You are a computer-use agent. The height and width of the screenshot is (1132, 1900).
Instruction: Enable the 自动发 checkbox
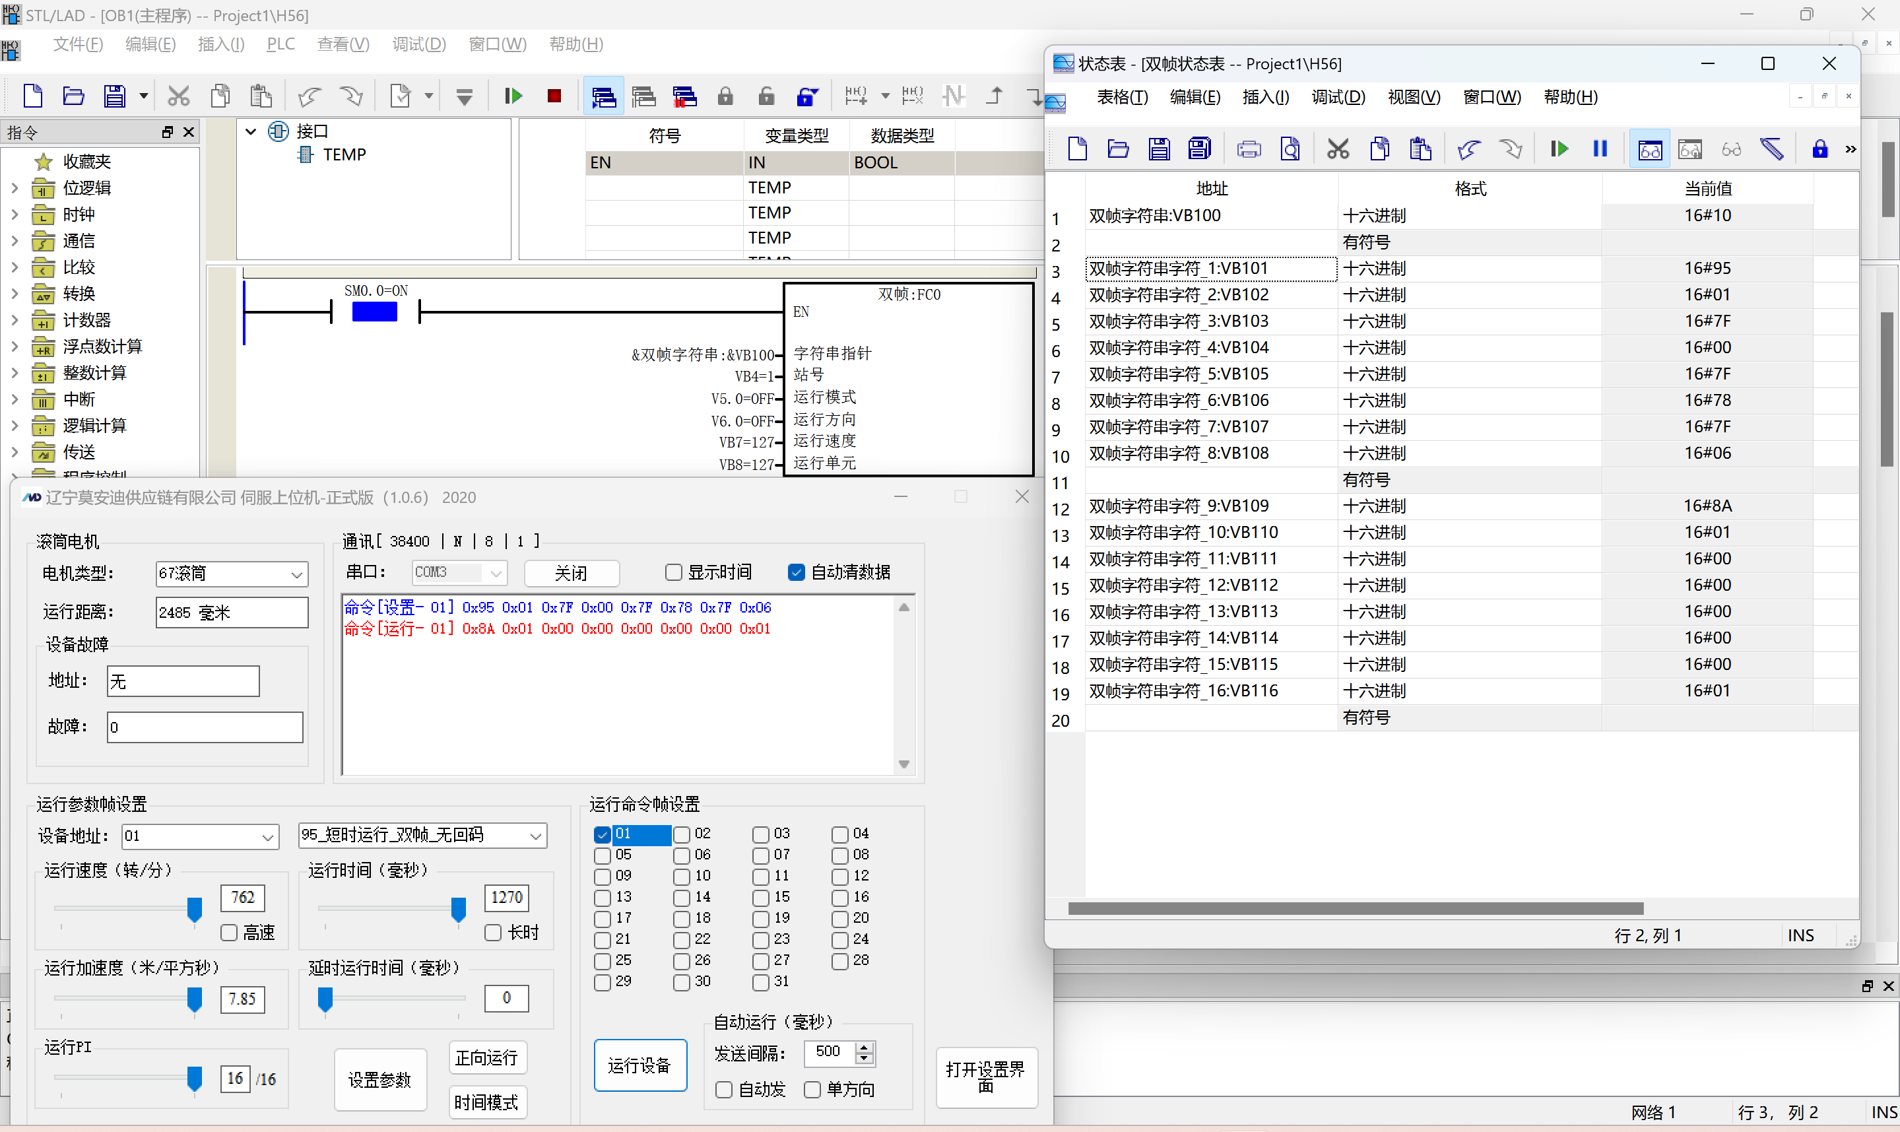(x=725, y=1090)
